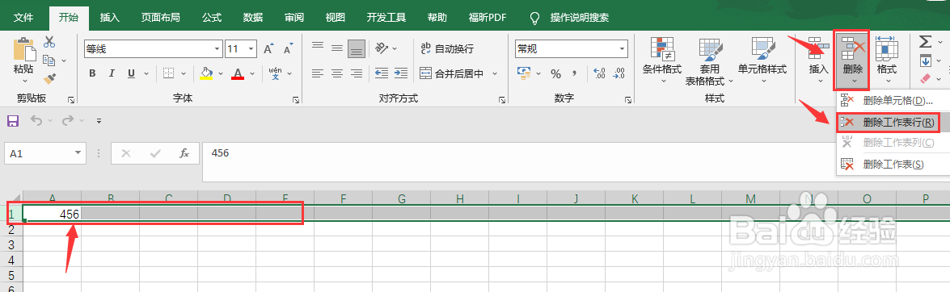Align text left
The image size is (950, 292).
coord(318,73)
